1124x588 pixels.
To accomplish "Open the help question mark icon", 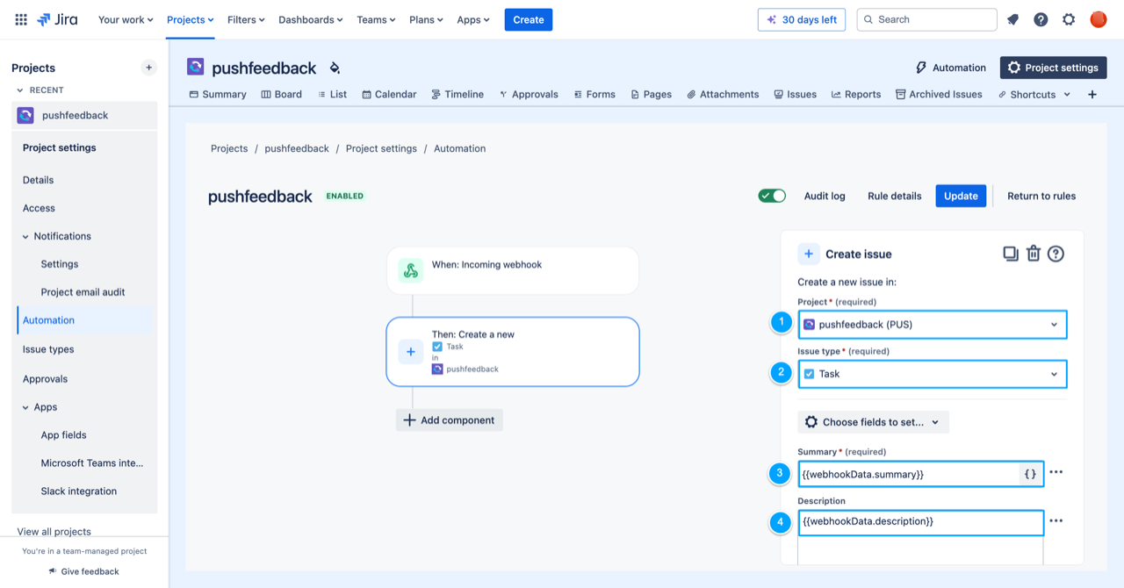I will pos(1041,19).
